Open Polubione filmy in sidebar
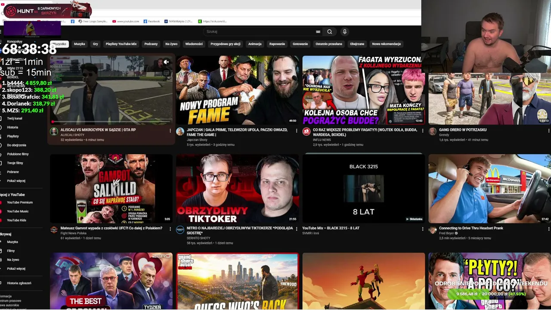The width and height of the screenshot is (551, 310). (x=18, y=154)
